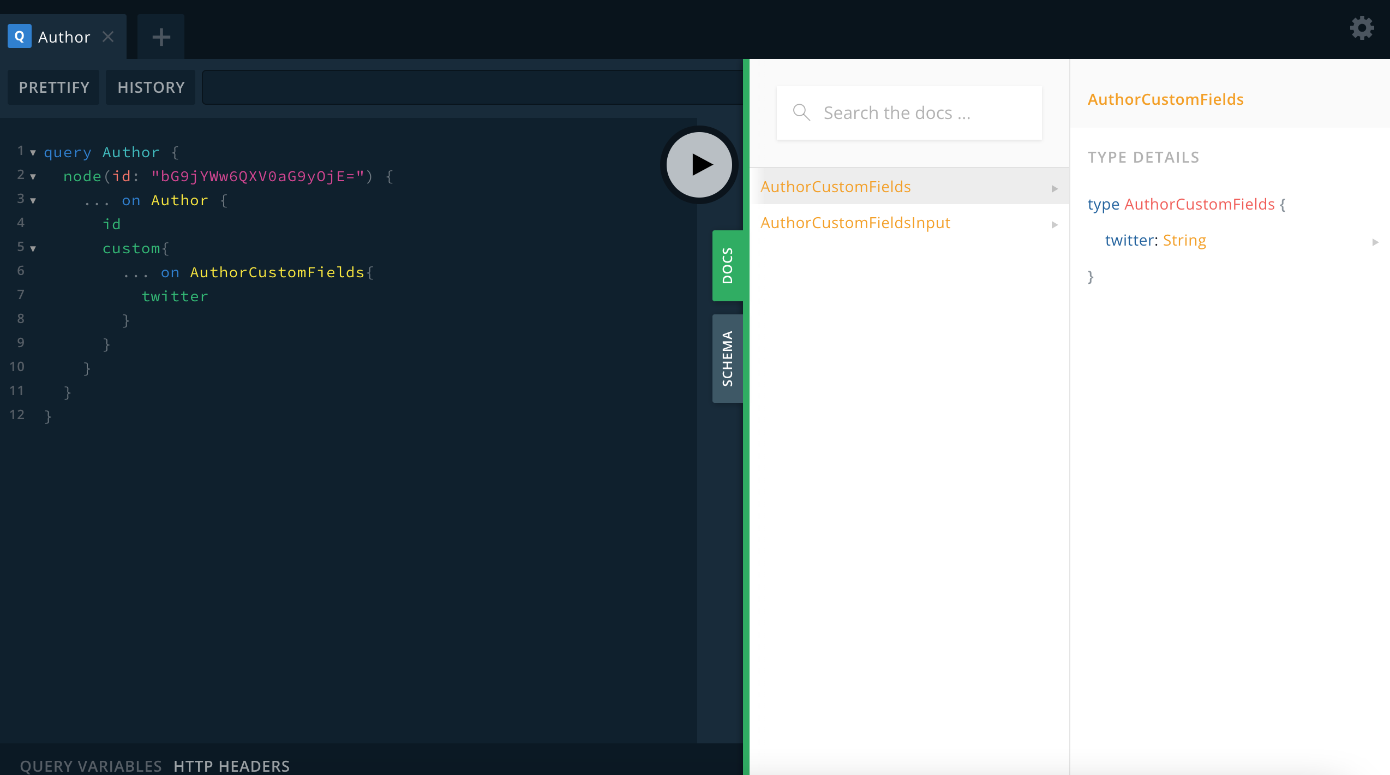Expand arrow beside AuthorCustomFieldsInput row
The image size is (1390, 775).
pos(1055,224)
